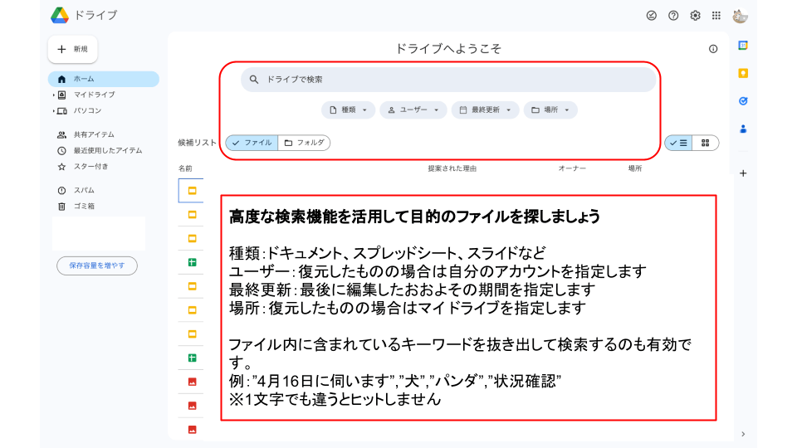Click the info icon beside welcome title

[x=712, y=49]
